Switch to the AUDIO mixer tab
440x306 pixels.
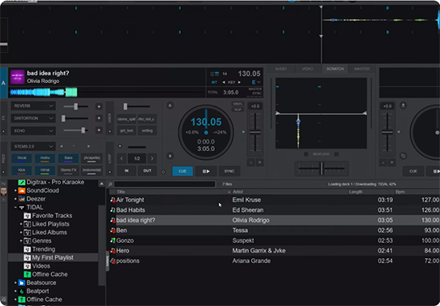(281, 69)
